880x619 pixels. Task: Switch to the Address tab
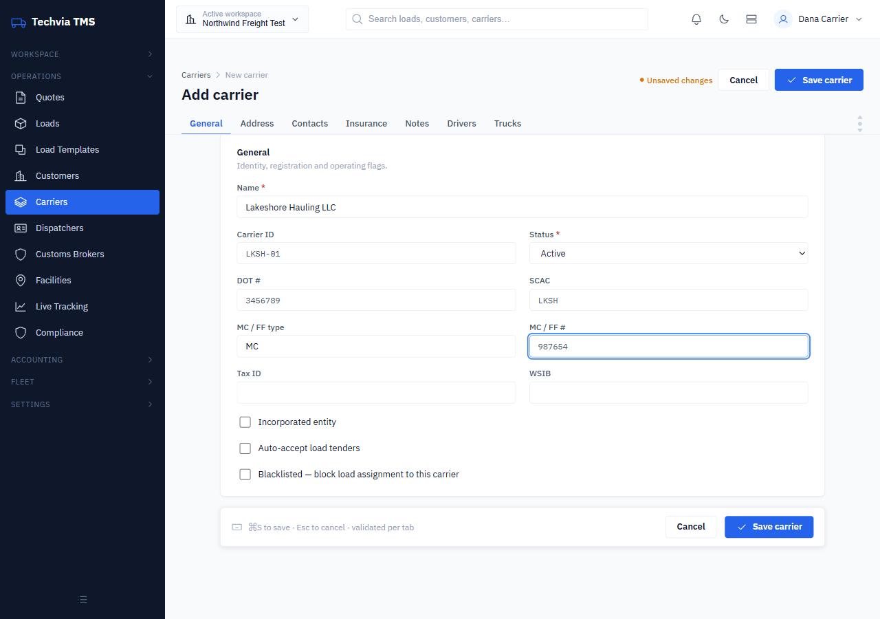click(257, 124)
